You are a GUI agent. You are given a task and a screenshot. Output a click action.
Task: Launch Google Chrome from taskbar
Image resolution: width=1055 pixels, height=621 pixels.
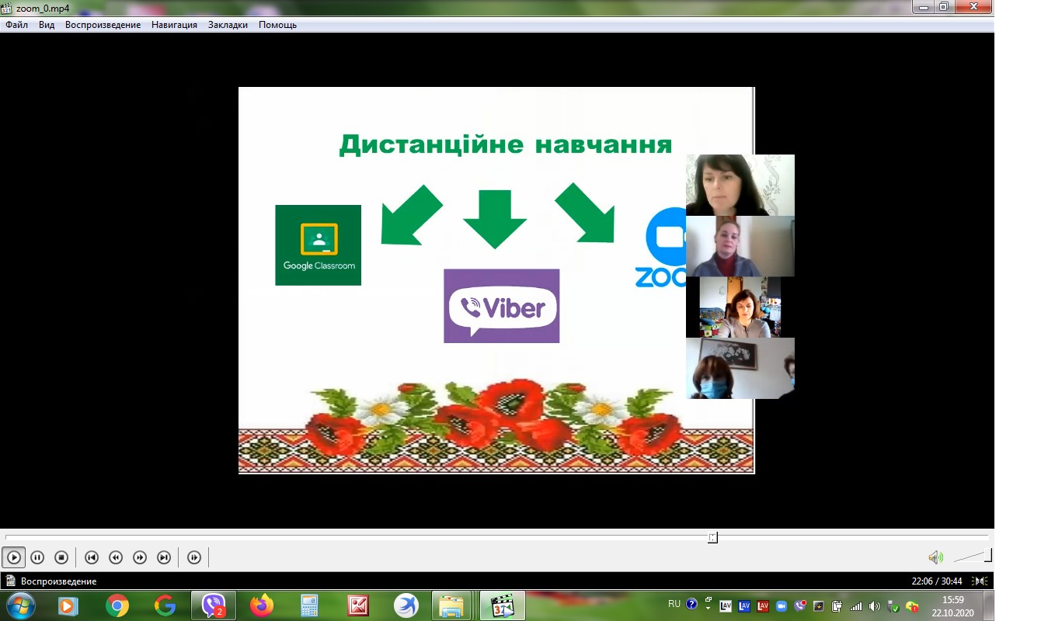(117, 605)
